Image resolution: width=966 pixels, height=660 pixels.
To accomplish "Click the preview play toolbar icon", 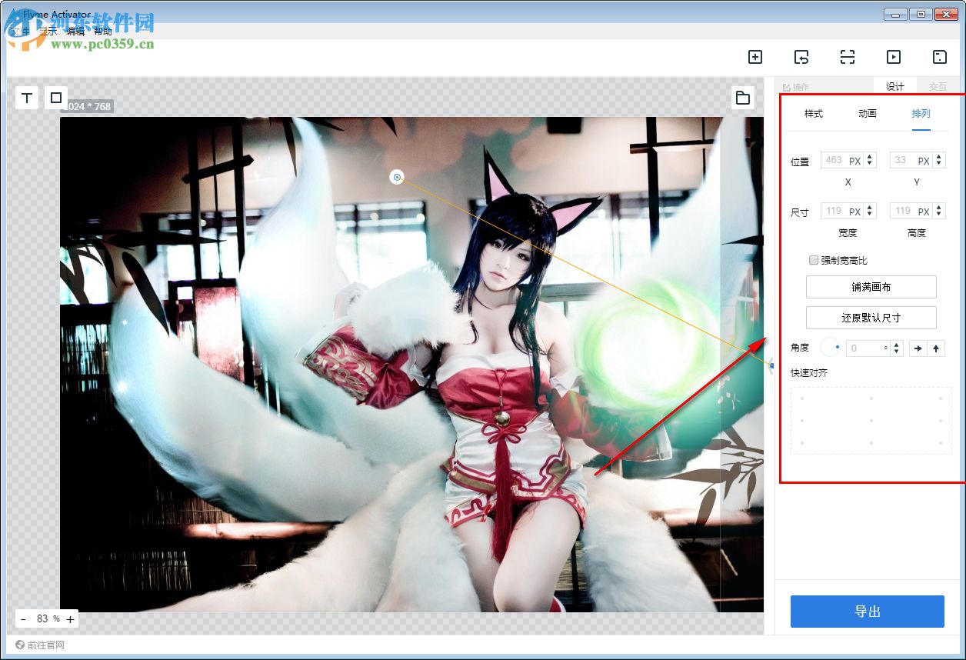I will point(893,57).
